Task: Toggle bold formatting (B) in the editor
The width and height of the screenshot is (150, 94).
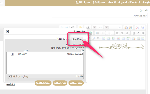Action: coord(143,33)
